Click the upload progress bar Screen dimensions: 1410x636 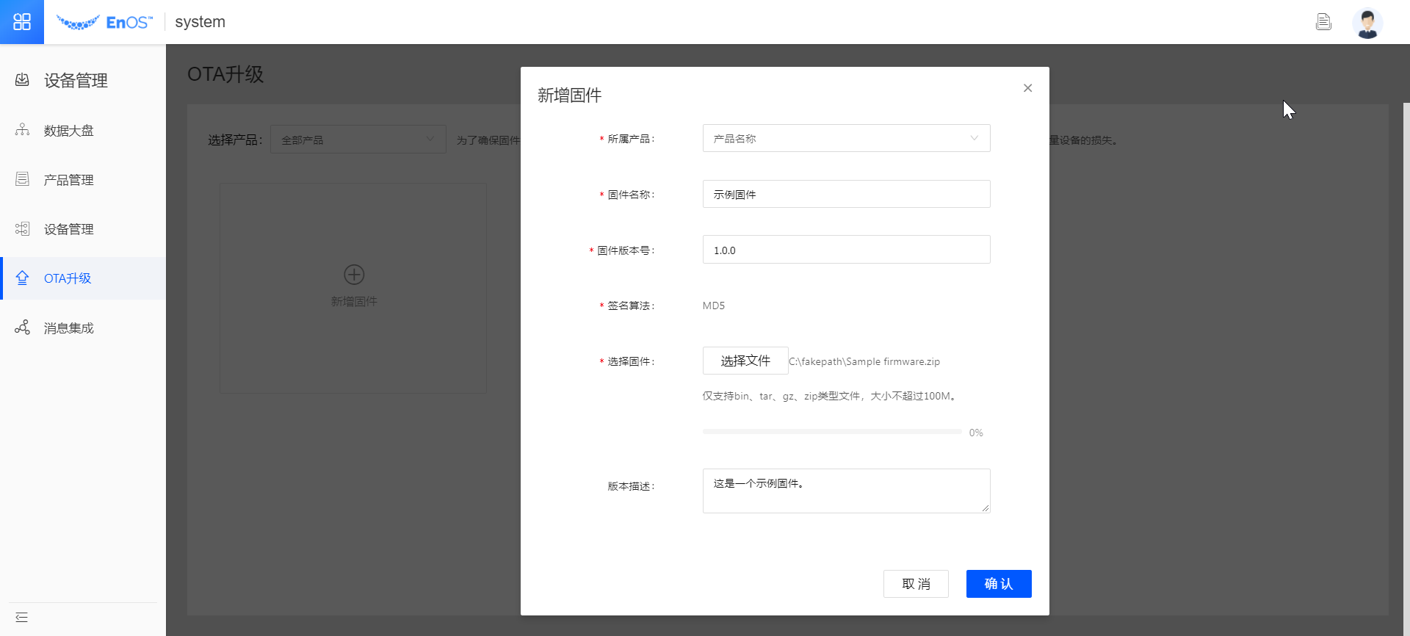point(832,432)
